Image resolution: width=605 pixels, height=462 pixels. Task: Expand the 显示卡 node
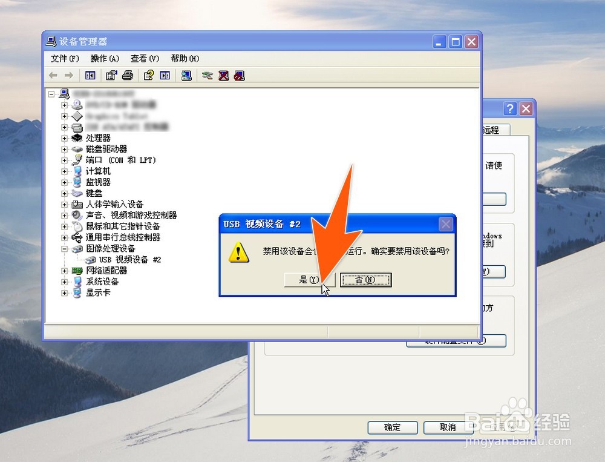point(65,293)
